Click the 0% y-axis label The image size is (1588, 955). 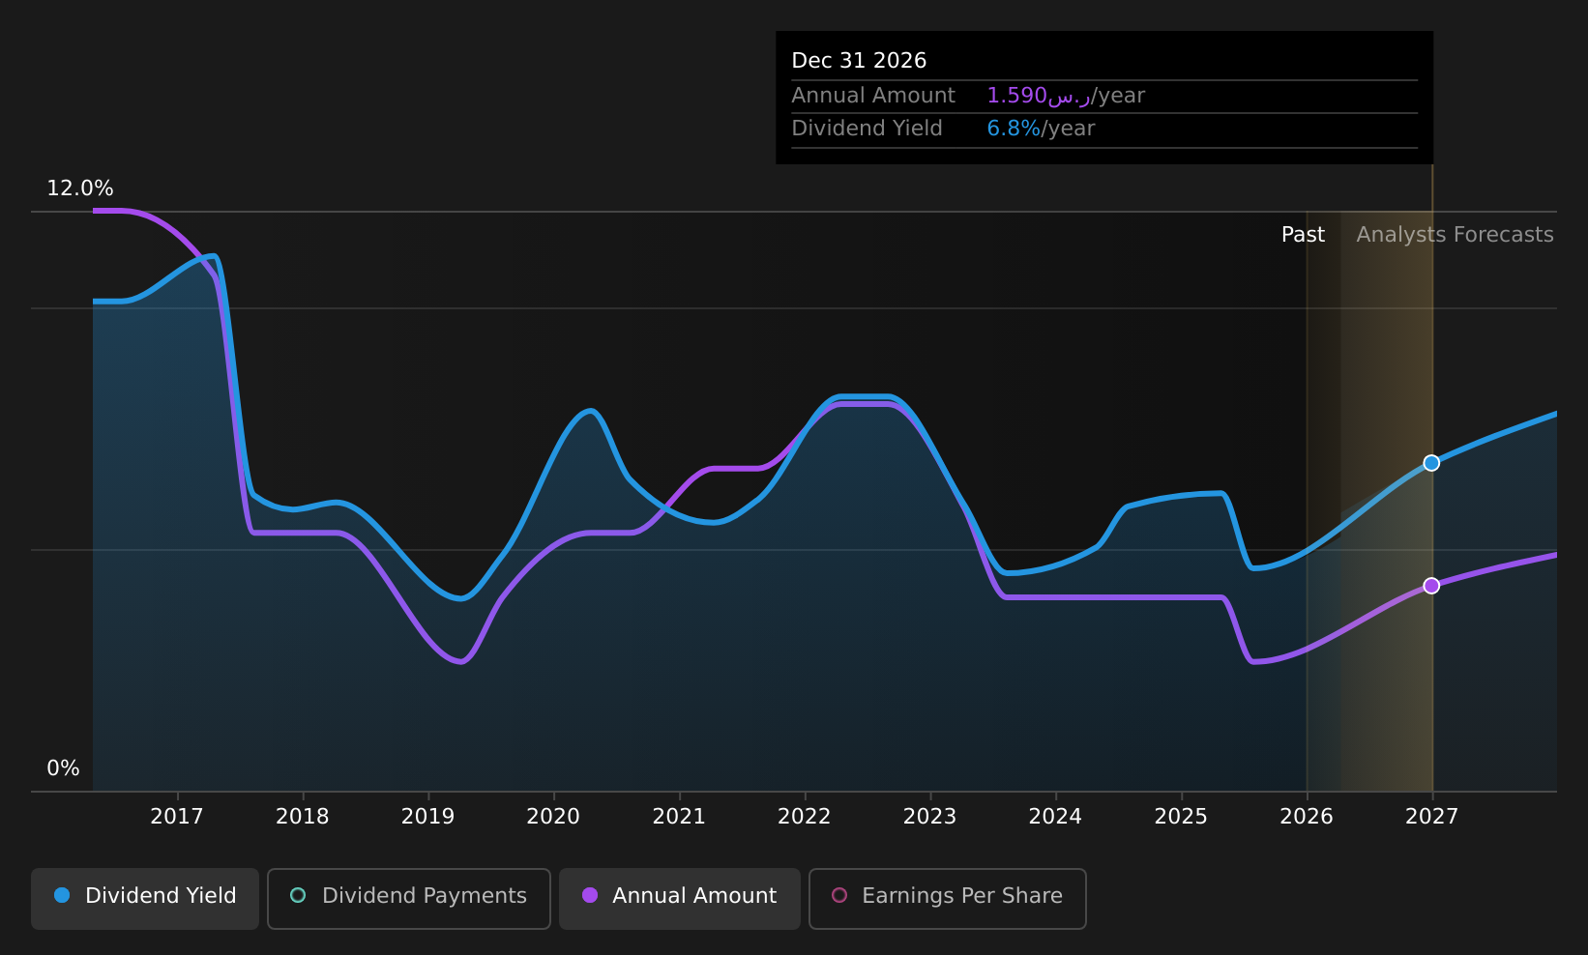(x=64, y=768)
